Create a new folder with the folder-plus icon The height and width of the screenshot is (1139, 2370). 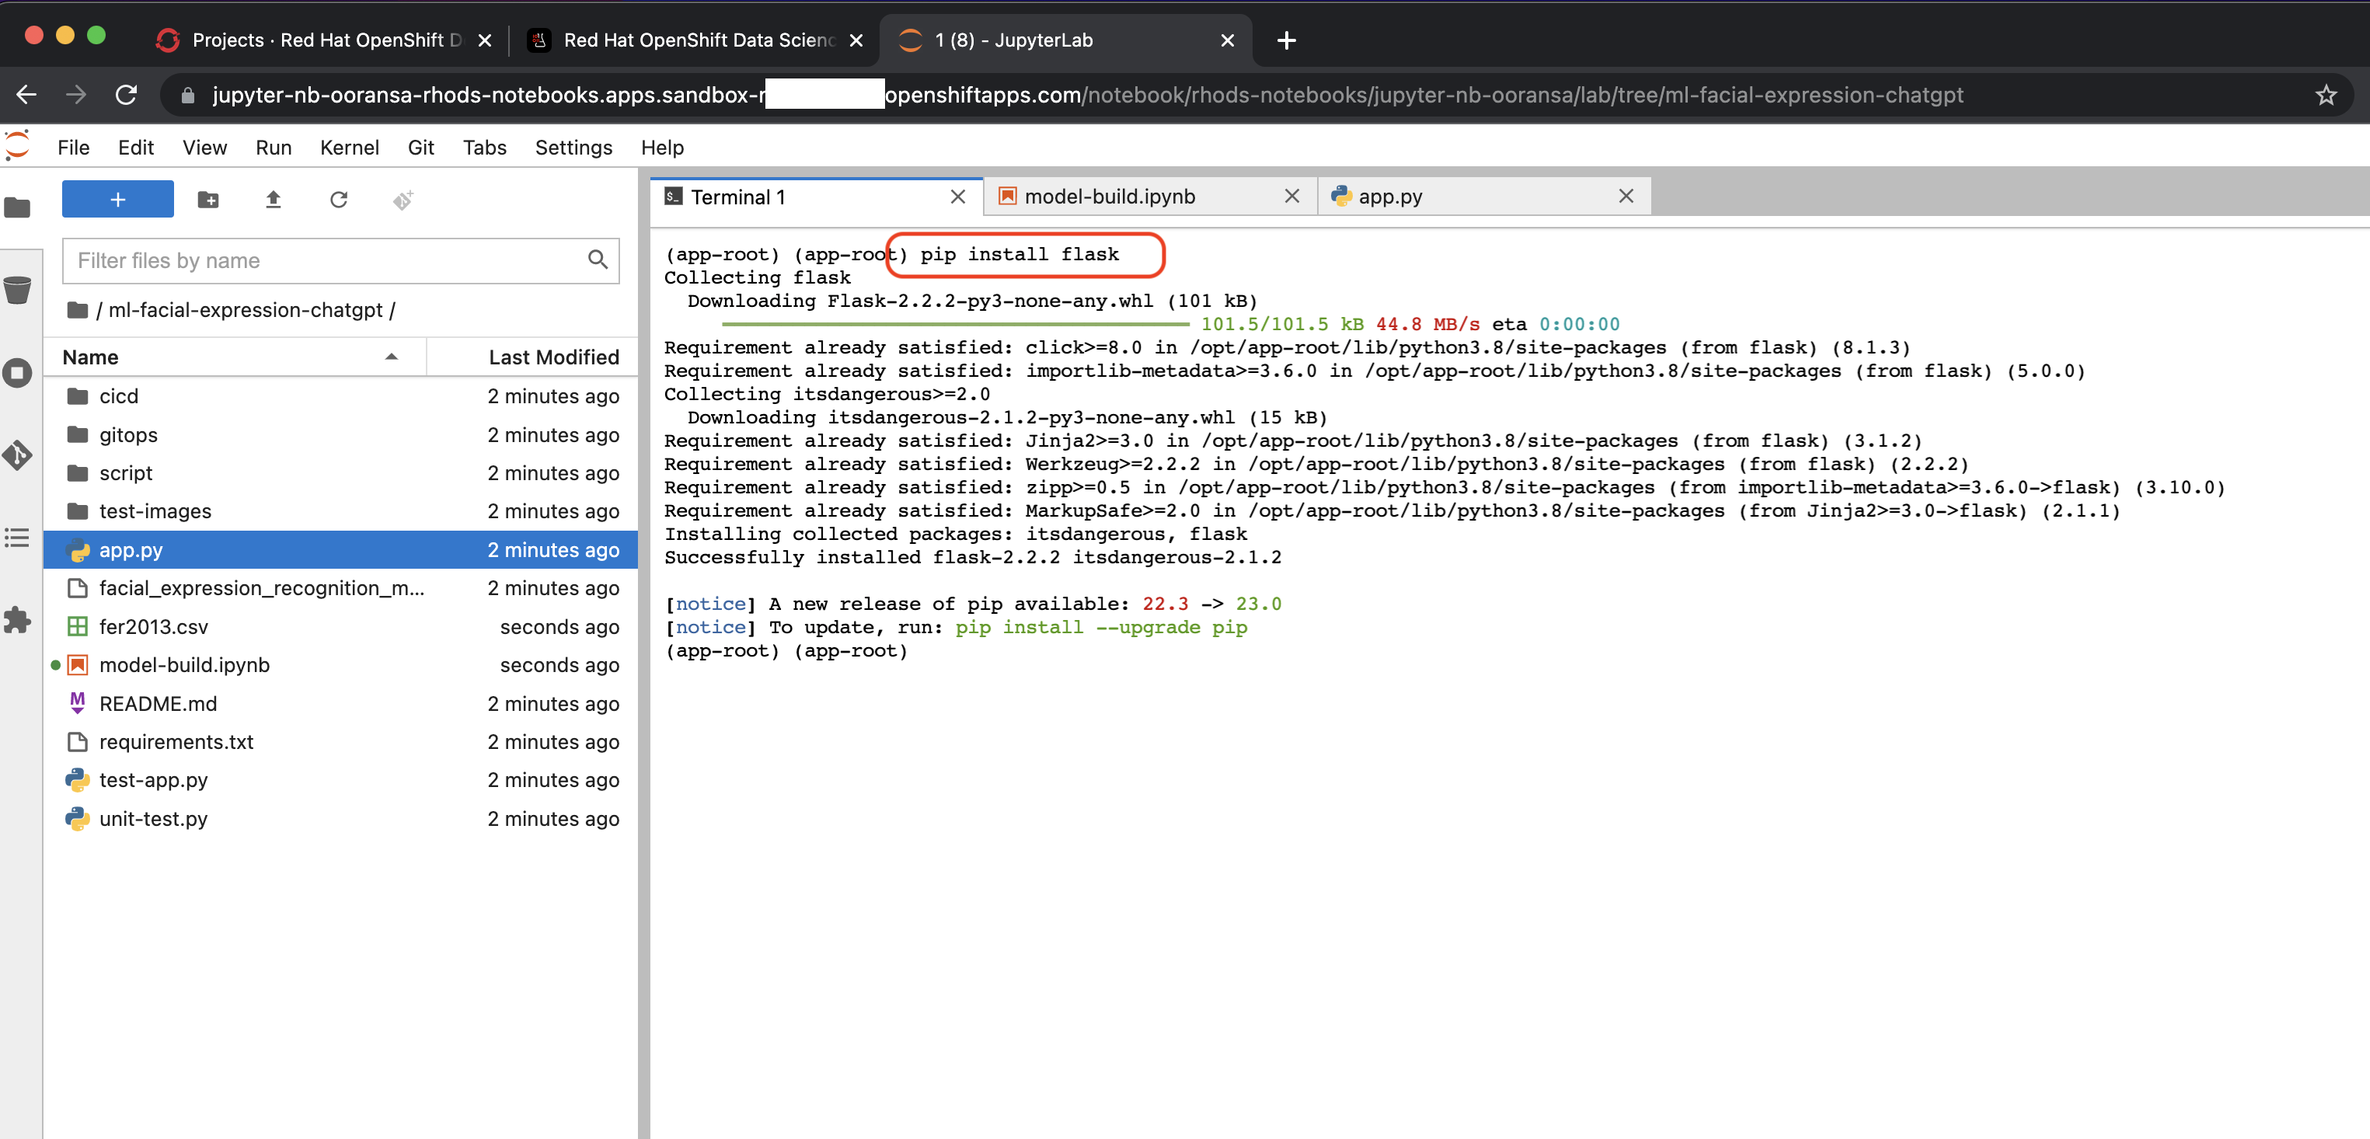(208, 200)
